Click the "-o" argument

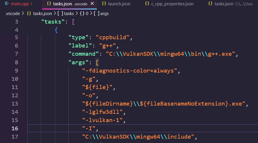click(89, 95)
